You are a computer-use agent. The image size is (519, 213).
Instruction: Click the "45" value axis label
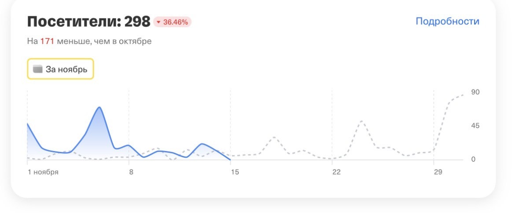point(475,126)
